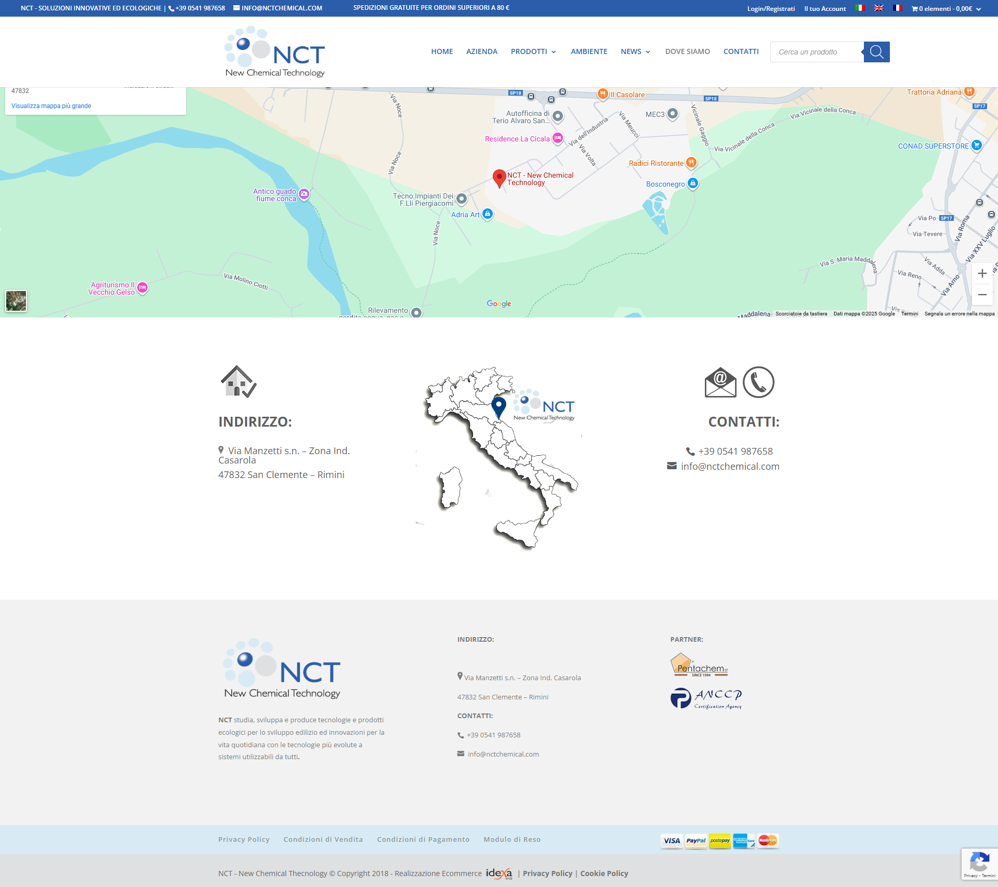Click the Cookie Policy link

point(604,873)
